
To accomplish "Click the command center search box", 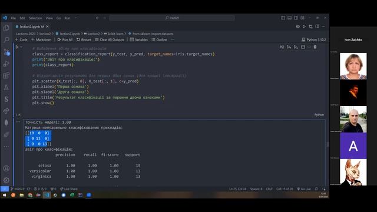I will (x=172, y=18).
